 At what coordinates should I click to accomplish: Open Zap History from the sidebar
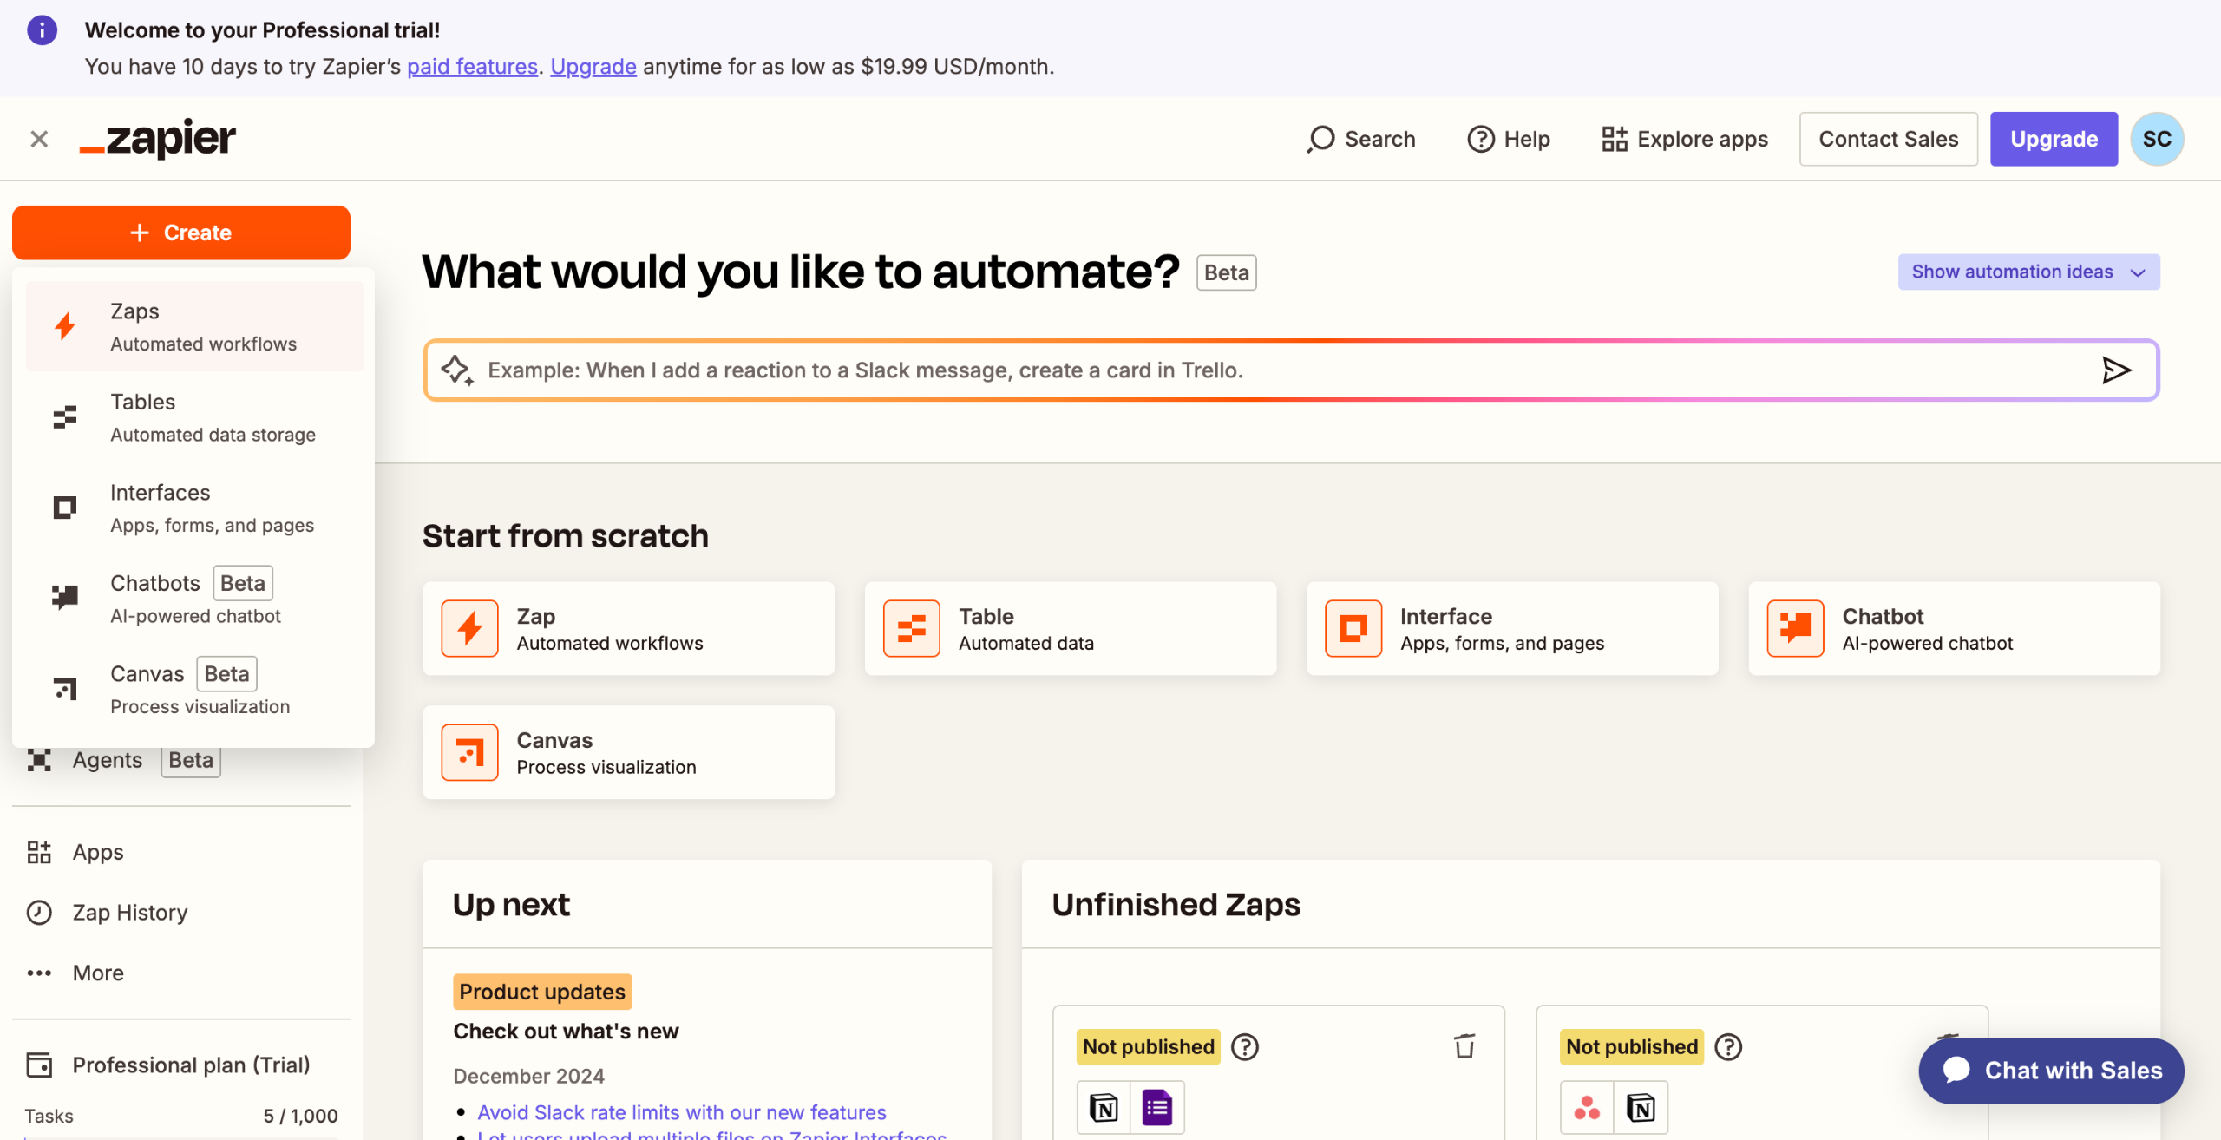click(128, 912)
